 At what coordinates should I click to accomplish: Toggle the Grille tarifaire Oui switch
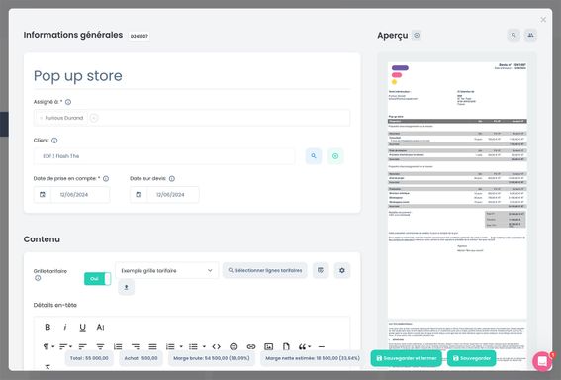click(x=97, y=279)
